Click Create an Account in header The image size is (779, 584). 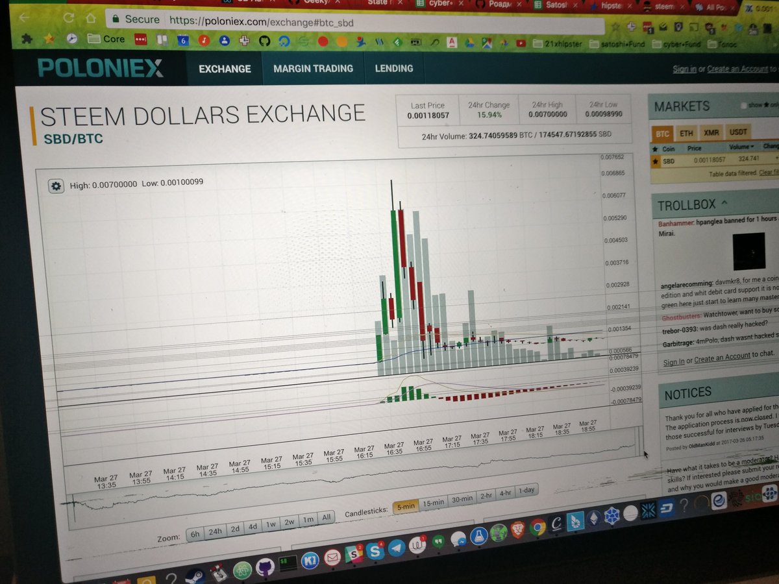737,69
